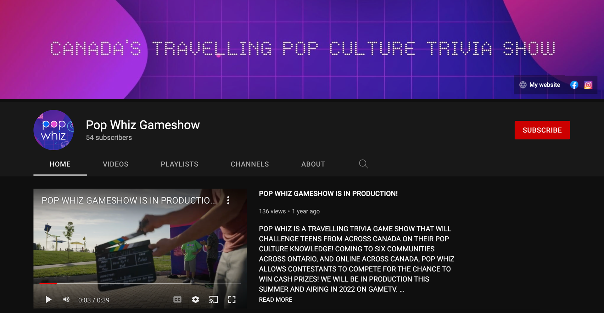The height and width of the screenshot is (313, 604).
Task: Click the 0:03 / 0:39 time display
Action: (x=94, y=300)
